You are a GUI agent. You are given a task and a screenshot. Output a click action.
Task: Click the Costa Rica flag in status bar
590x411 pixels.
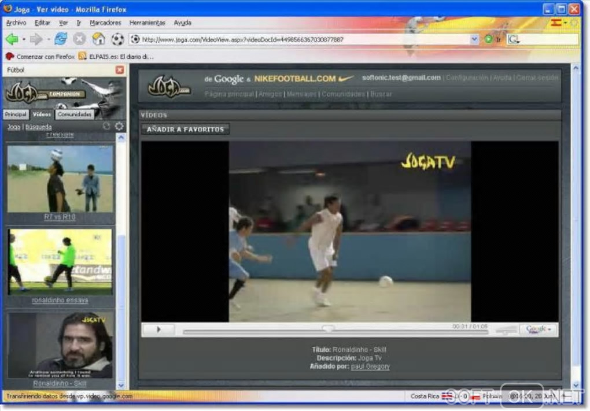coord(447,395)
